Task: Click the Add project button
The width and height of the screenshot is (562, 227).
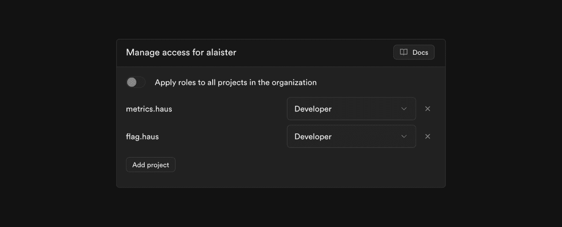Action: [151, 165]
